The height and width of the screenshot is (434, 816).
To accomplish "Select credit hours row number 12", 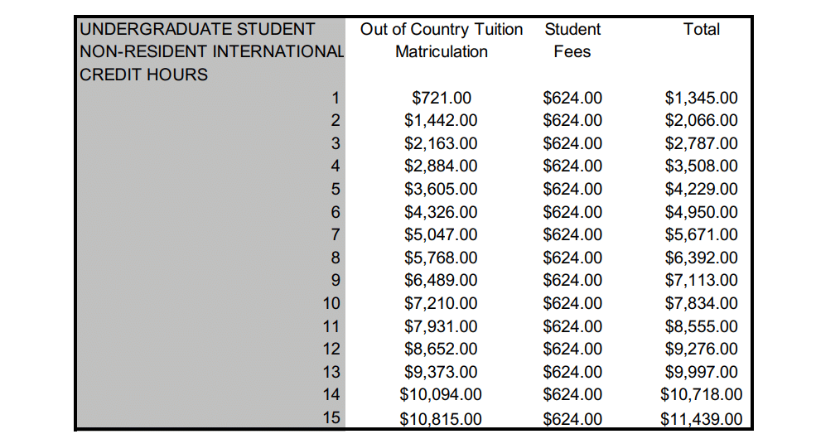I will click(331, 349).
